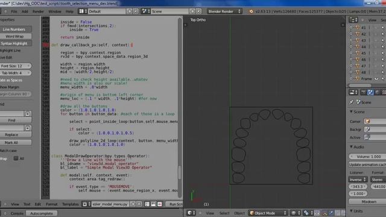Toggle visibility of Frame object

click(x=376, y=79)
